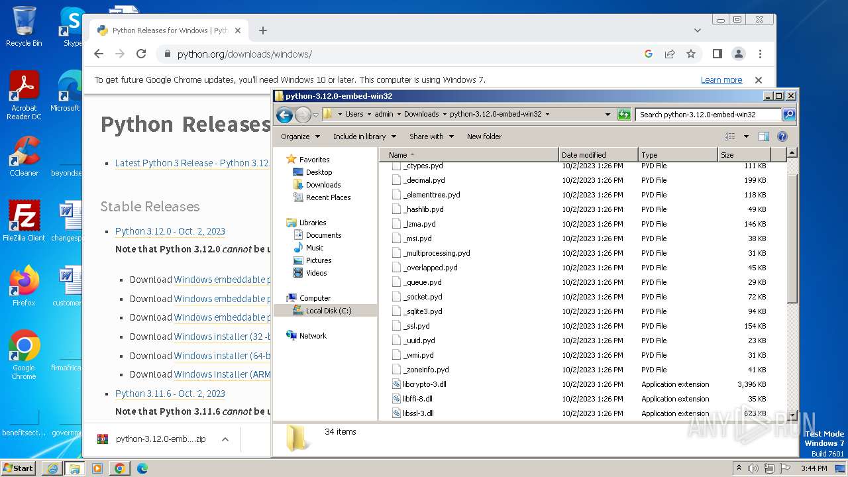The width and height of the screenshot is (848, 477).
Task: Open Include in library dropdown
Action: [364, 136]
